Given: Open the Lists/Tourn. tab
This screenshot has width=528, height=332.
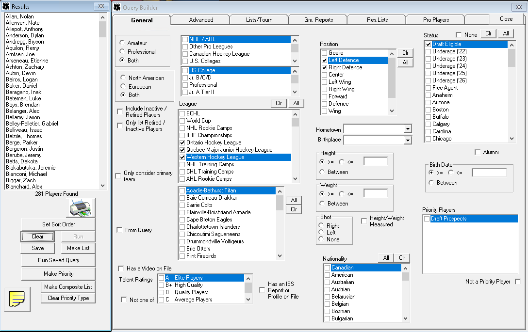Looking at the screenshot, I should 260,20.
